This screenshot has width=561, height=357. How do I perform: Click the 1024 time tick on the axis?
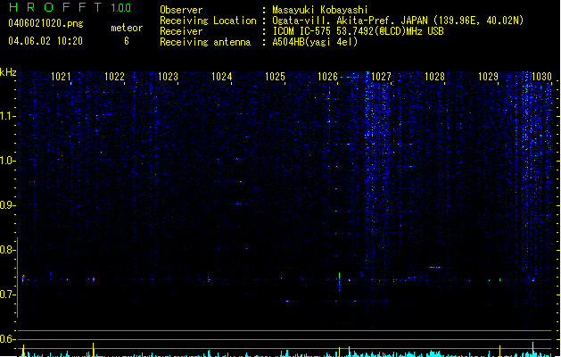pos(221,77)
